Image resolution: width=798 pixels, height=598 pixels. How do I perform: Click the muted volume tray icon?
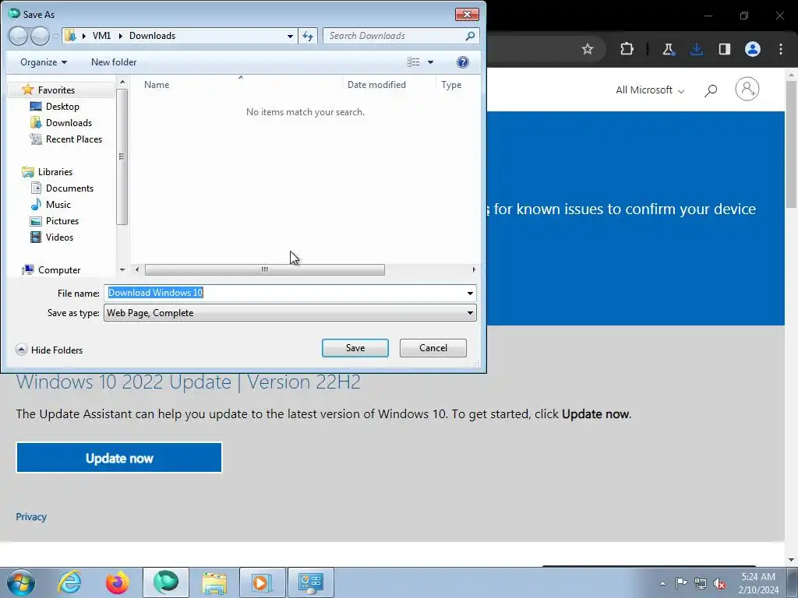pos(719,583)
